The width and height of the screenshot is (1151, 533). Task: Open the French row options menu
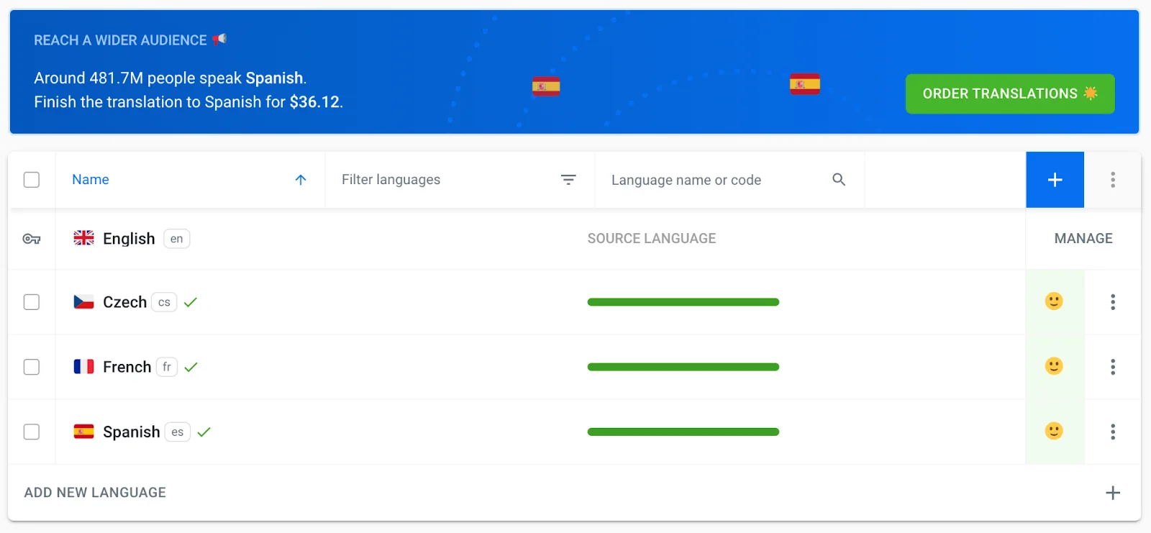coord(1112,367)
